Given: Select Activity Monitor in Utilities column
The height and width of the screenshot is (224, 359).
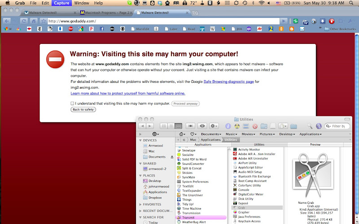Looking at the screenshot, I should [x=249, y=150].
